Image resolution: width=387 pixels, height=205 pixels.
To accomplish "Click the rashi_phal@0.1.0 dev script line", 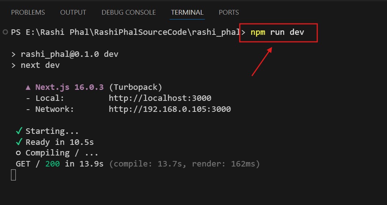I will click(69, 55).
